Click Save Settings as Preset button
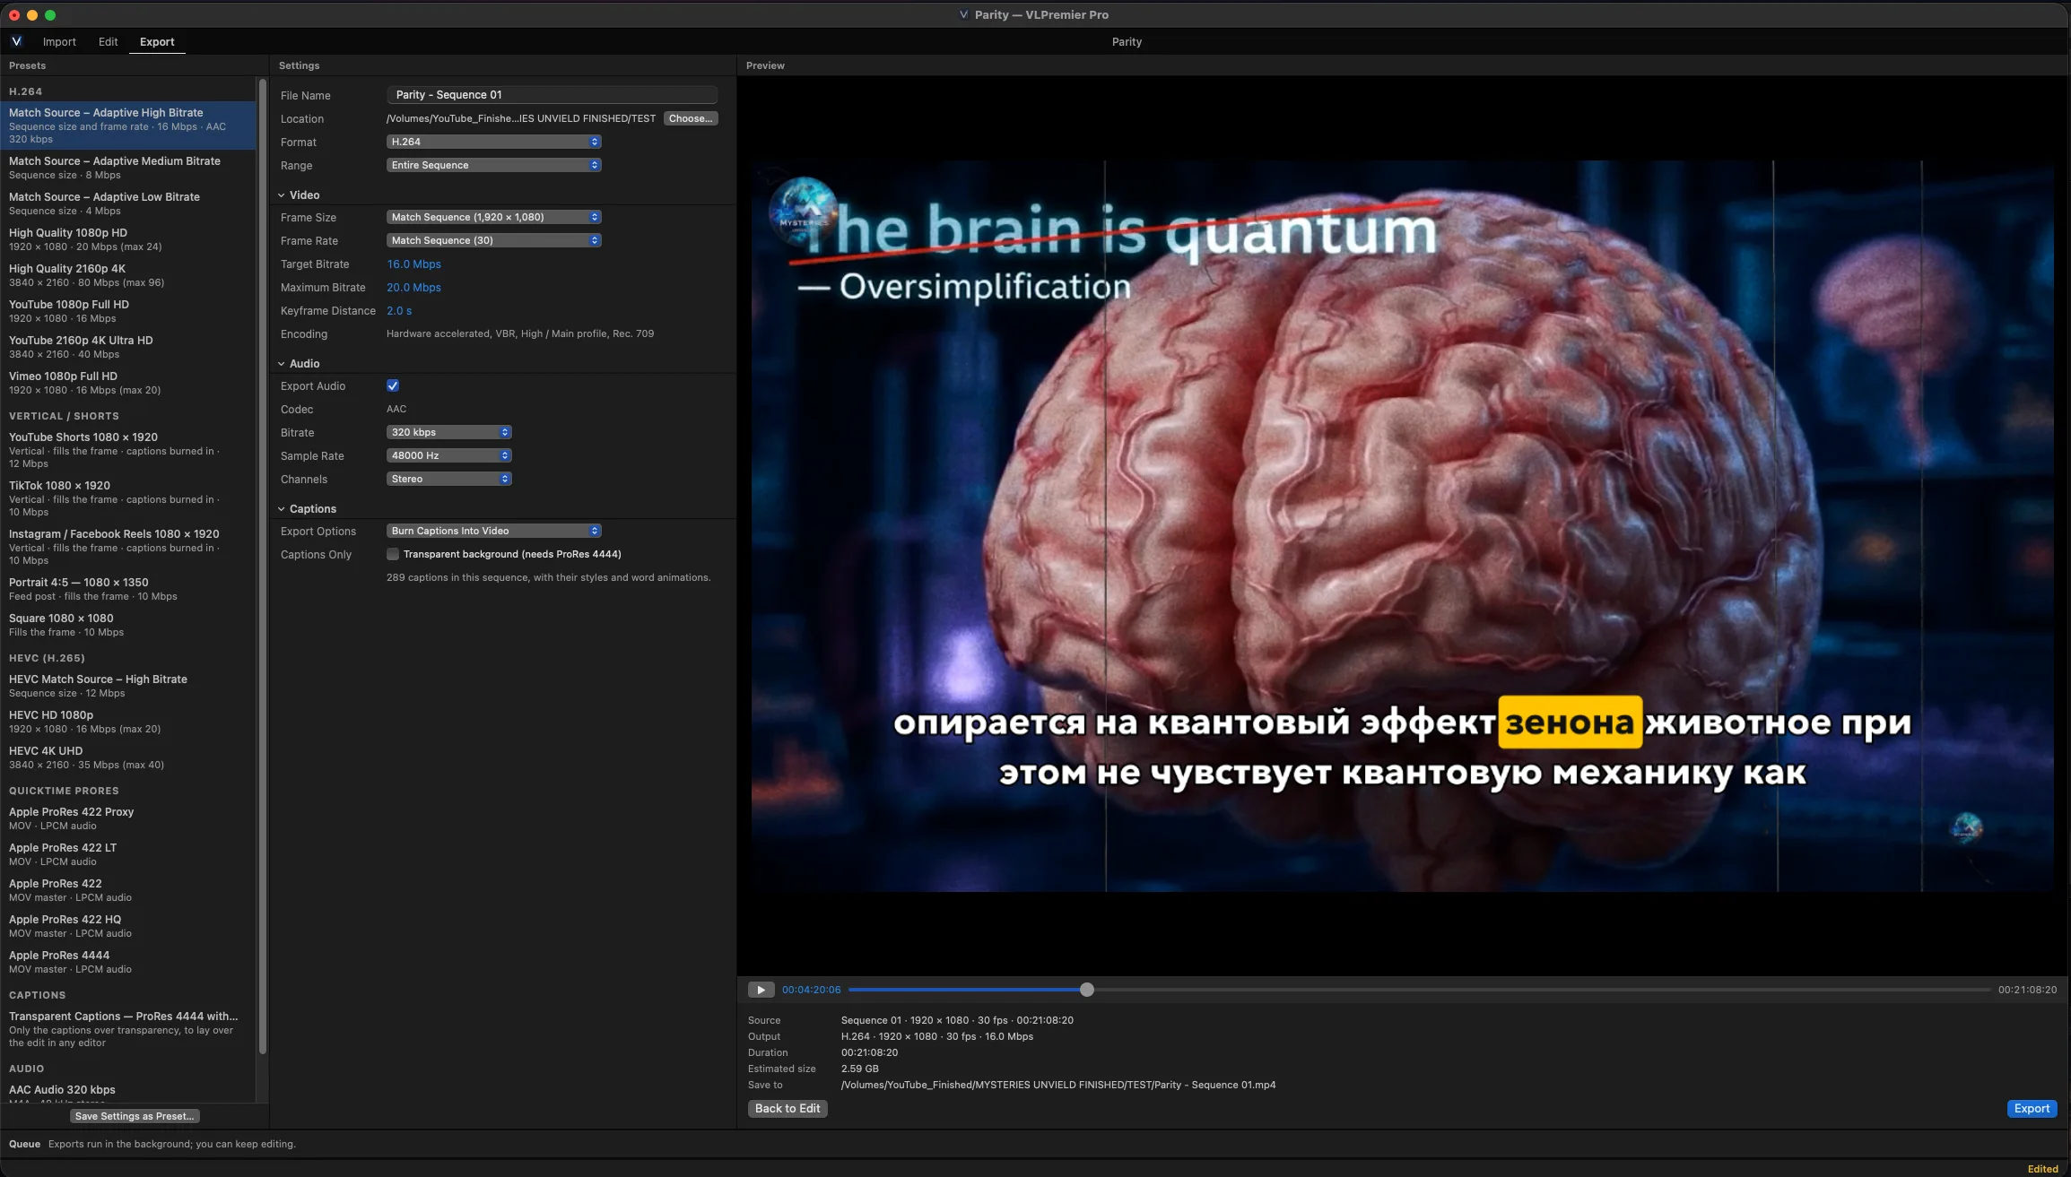The image size is (2071, 1177). coord(135,1116)
